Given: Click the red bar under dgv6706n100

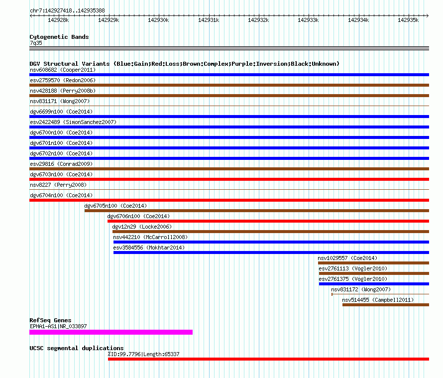Looking at the screenshot, I should (x=268, y=221).
